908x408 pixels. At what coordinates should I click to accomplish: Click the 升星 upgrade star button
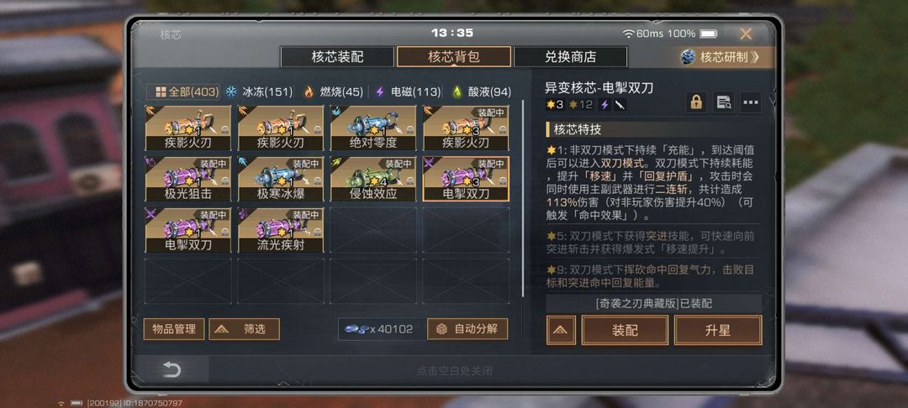click(718, 331)
